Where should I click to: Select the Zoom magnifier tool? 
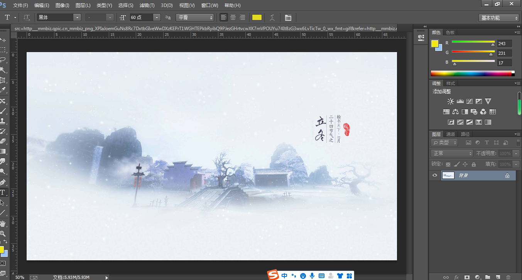[x=3, y=233]
